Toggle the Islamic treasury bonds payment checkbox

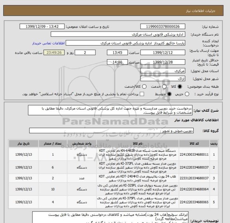tap(142, 94)
